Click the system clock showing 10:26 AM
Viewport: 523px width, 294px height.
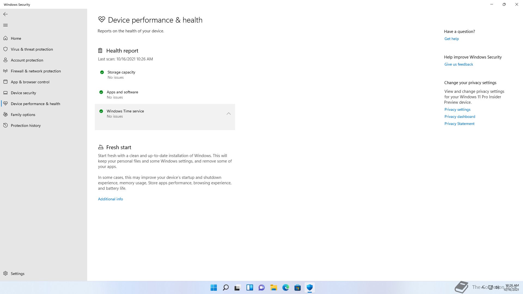click(x=511, y=287)
